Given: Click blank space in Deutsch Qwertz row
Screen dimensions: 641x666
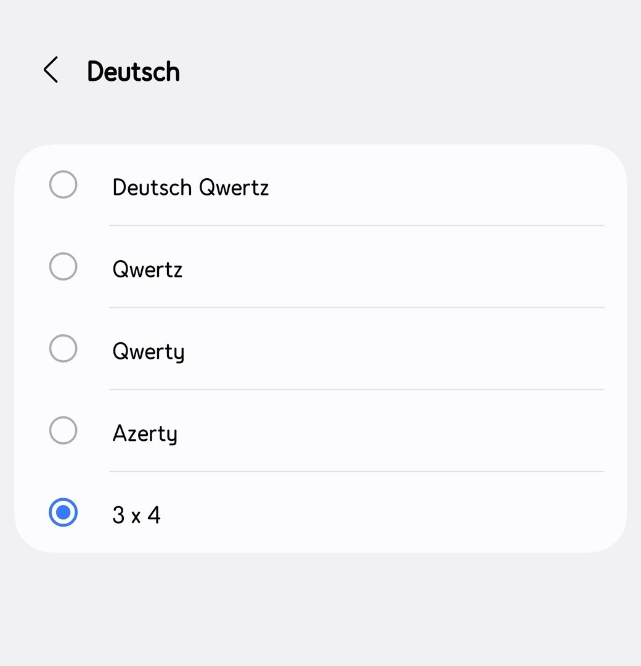Looking at the screenshot, I should coord(431,186).
